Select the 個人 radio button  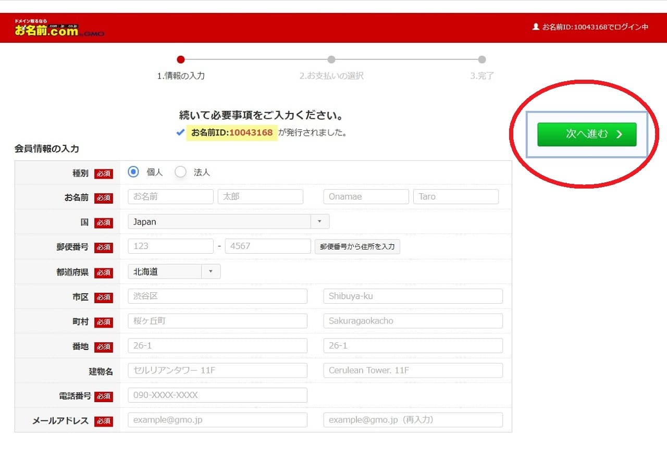pyautogui.click(x=134, y=172)
